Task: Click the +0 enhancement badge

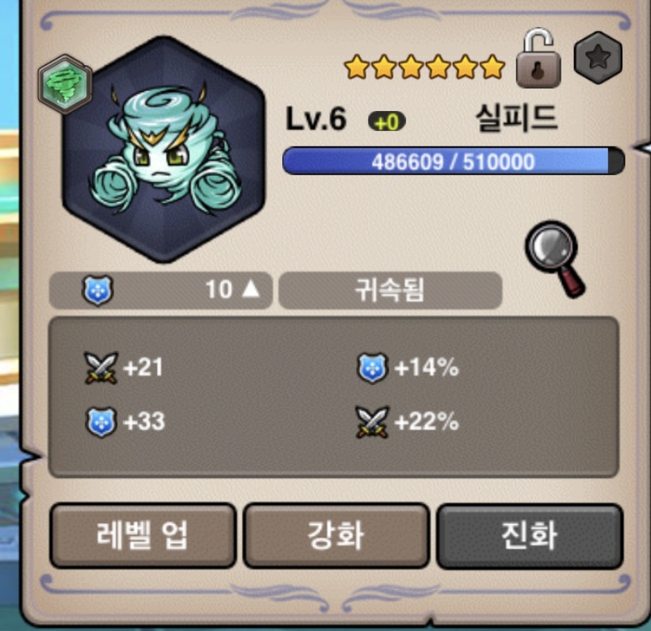Action: click(x=386, y=121)
